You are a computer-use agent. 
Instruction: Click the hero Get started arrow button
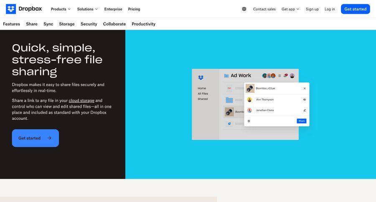tap(35, 138)
